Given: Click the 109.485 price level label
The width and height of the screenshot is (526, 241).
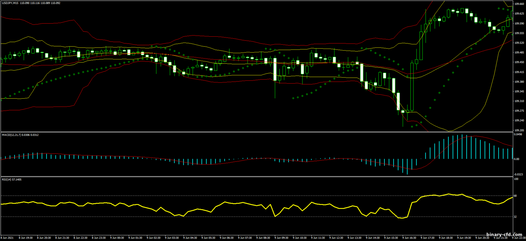Looking at the screenshot, I should 519,53.
